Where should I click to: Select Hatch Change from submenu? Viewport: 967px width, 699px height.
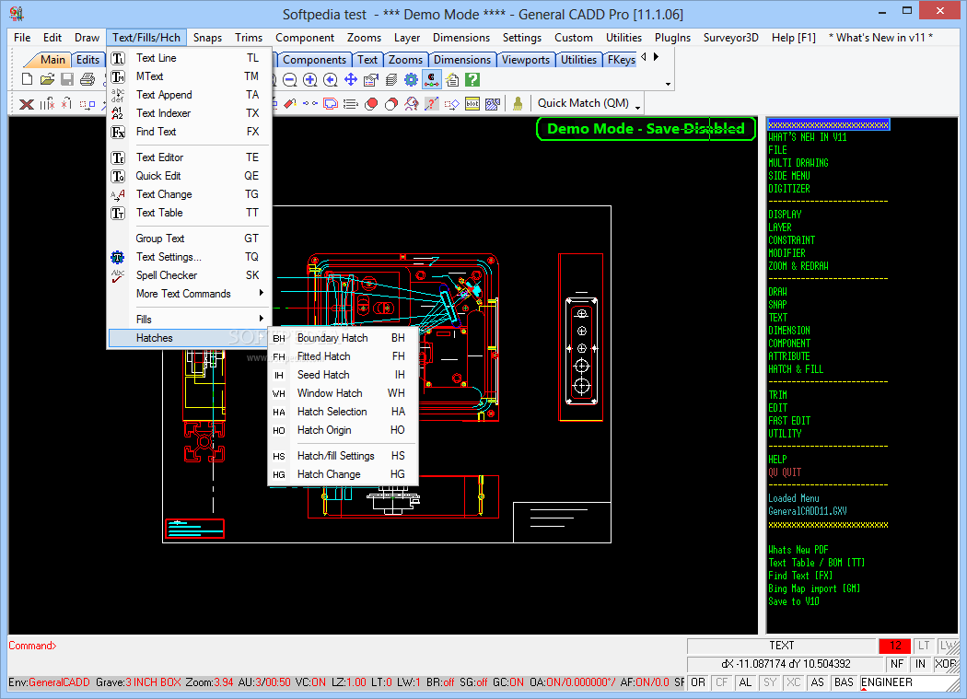pyautogui.click(x=343, y=474)
